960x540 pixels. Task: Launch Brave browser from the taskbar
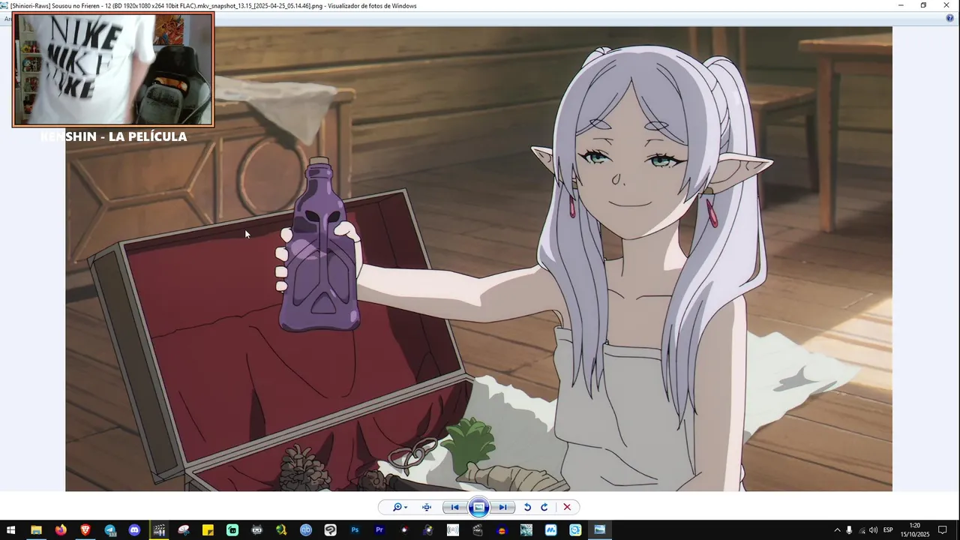point(85,529)
